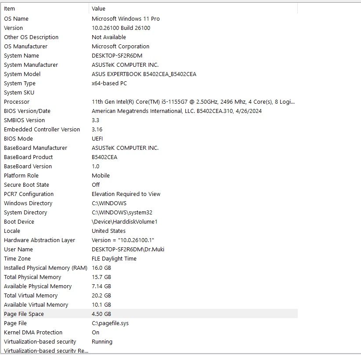Click the ASUS EXPERTBOOK B5402CEA_B5402CEA value
This screenshot has height=355, width=361.
[x=144, y=74]
